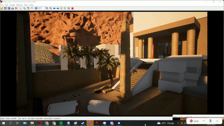The width and height of the screenshot is (224, 126).
Task: Open the Image menu
Action: pyautogui.click(x=12, y=5)
